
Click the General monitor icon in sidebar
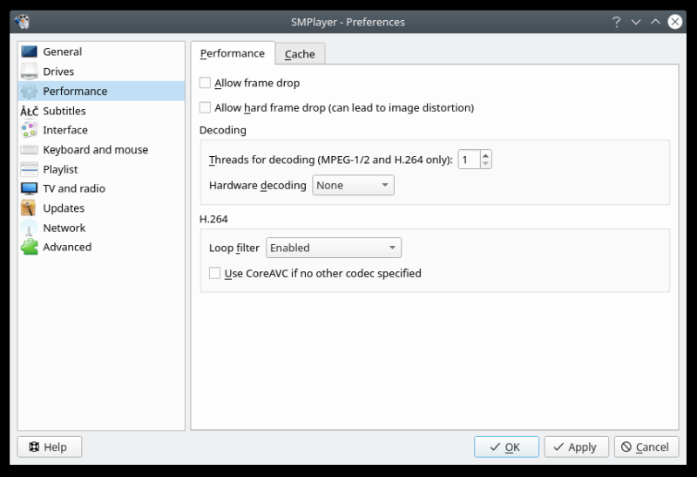[x=30, y=51]
